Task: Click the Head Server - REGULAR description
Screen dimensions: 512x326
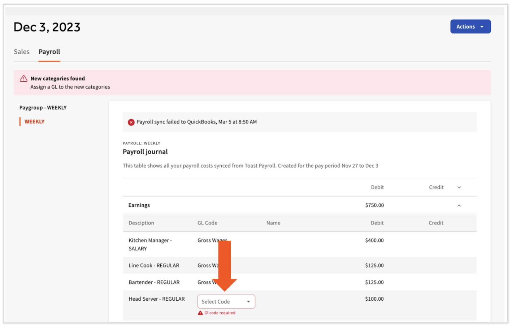Action: [x=157, y=299]
